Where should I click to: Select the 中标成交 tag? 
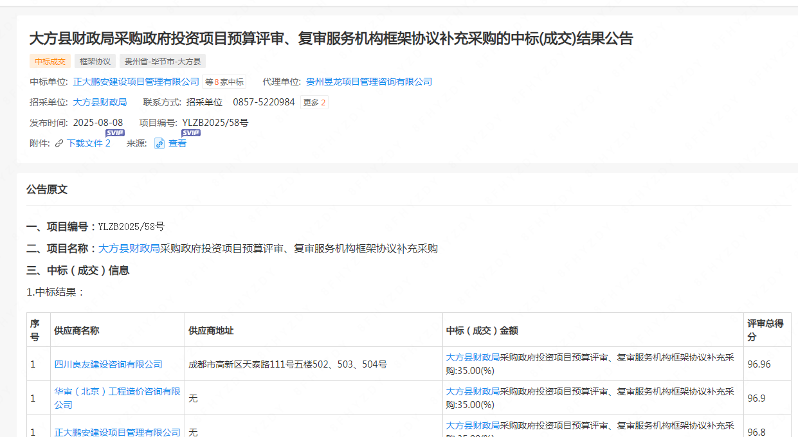(50, 62)
